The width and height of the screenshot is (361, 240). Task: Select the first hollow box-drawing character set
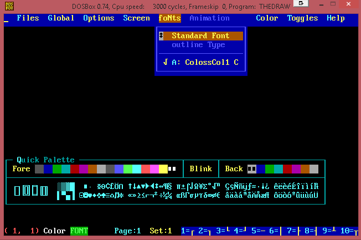pos(17,191)
